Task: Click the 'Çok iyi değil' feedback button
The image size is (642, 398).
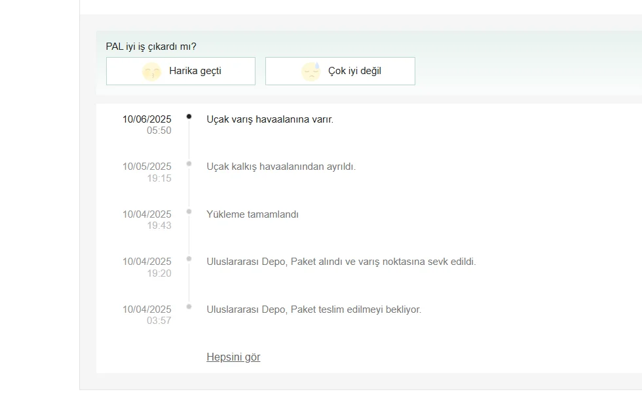Action: [340, 71]
